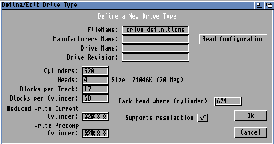274x144 pixels.
Task: Toggle the Supports reselection checkbox
Action: [202, 118]
